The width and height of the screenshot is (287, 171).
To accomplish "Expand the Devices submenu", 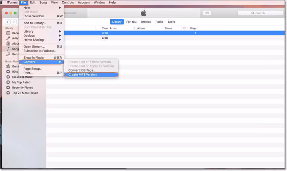I will coord(41,36).
